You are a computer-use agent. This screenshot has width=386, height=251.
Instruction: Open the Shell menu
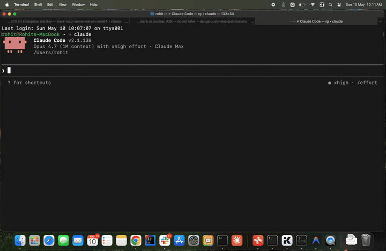point(38,4)
